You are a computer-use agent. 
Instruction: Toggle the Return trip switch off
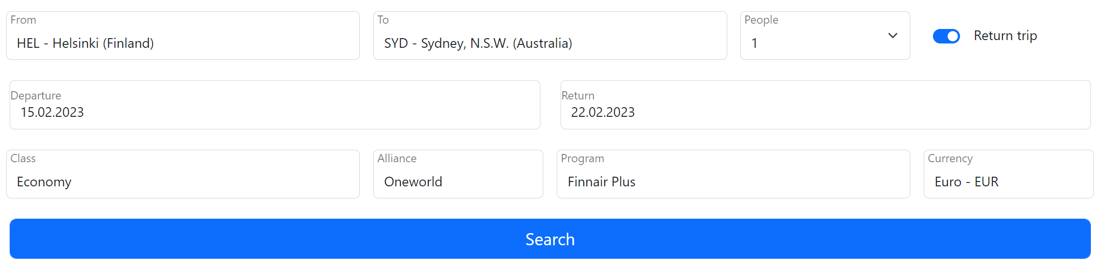[946, 36]
